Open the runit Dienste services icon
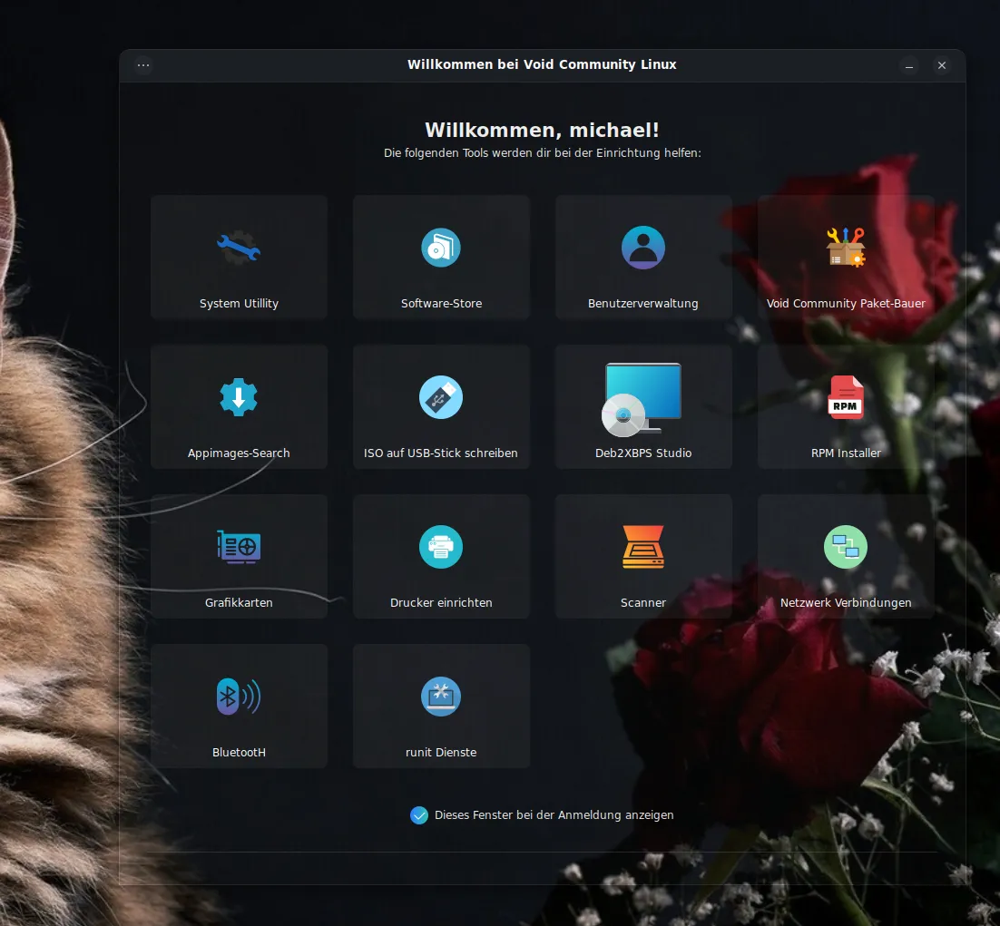 [441, 697]
